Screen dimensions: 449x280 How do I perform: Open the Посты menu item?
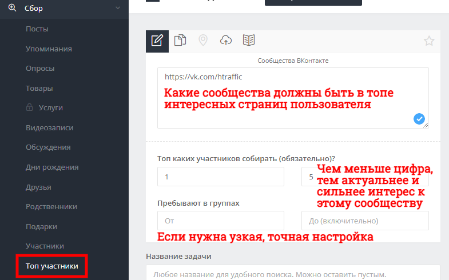click(37, 29)
